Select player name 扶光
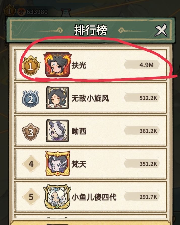Screen dimensions: 180x225 click(79, 65)
